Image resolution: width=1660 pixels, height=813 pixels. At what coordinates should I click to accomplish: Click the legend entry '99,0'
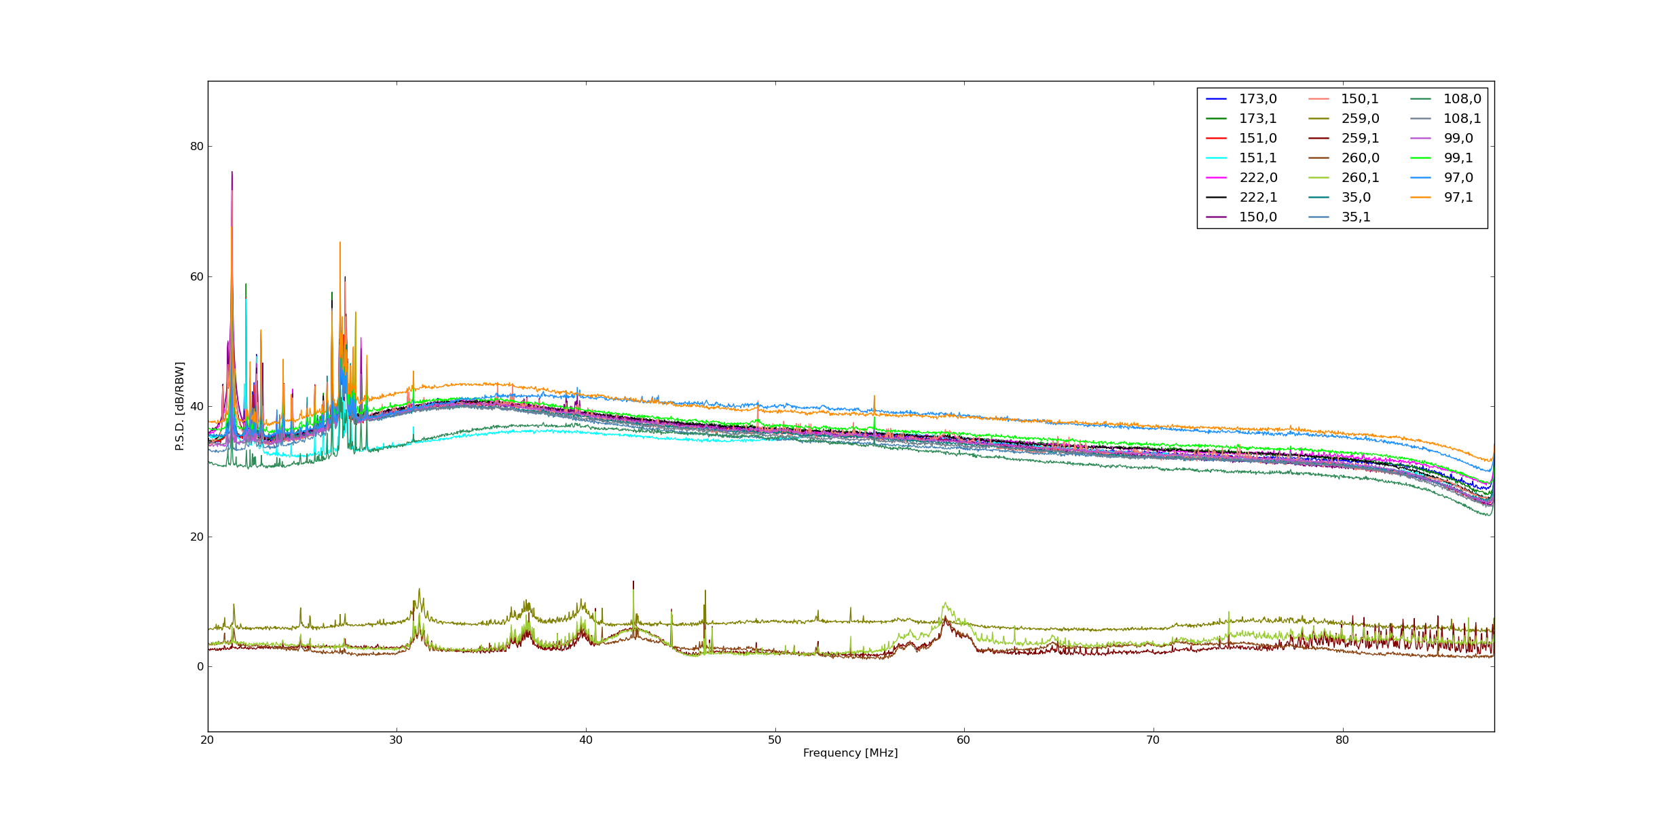click(x=1442, y=139)
